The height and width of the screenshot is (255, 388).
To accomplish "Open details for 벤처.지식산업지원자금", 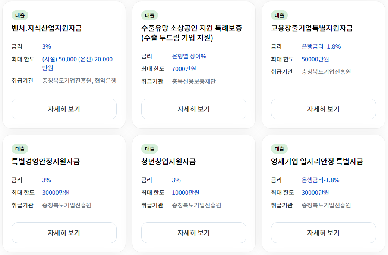I will pyautogui.click(x=64, y=109).
